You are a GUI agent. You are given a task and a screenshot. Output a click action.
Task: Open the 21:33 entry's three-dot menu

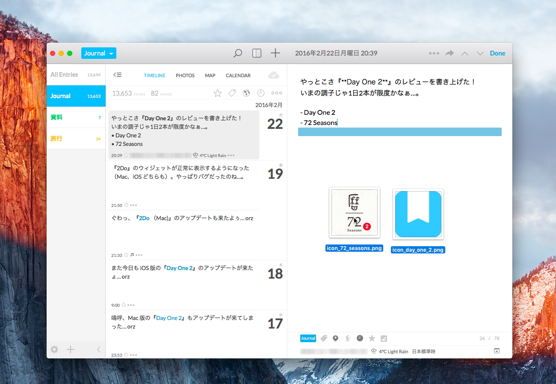pos(139,255)
